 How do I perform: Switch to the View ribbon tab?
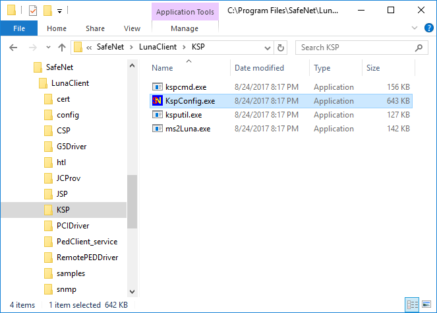[132, 28]
